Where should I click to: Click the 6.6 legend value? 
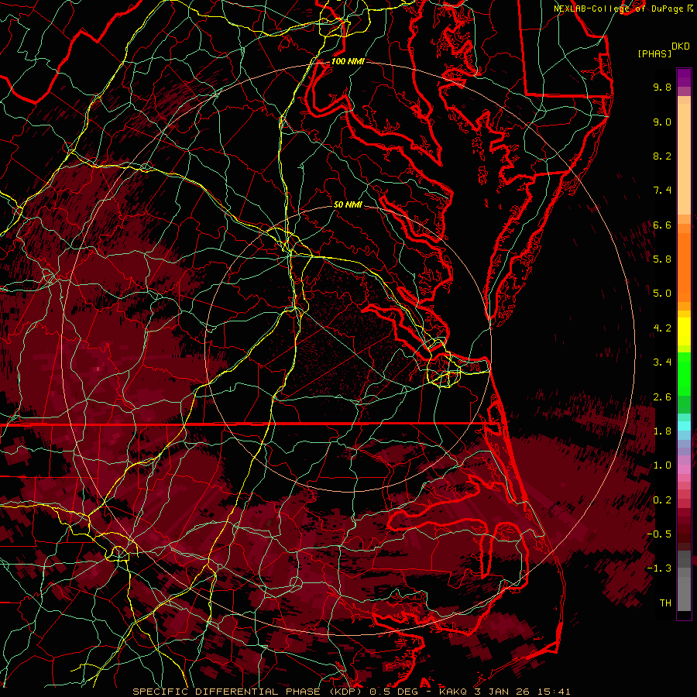tap(662, 225)
